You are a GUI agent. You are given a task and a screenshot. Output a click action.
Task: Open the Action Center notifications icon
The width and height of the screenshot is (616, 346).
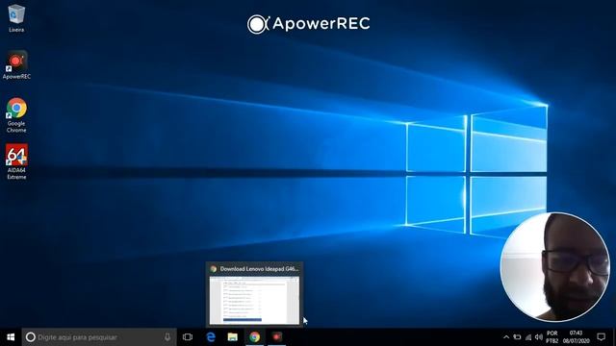(x=601, y=337)
